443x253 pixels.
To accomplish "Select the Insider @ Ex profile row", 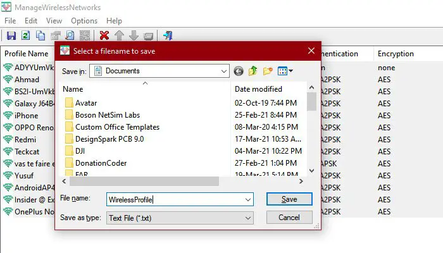I will [34, 200].
